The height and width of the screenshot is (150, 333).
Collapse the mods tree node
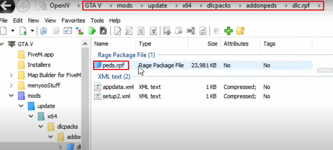click(x=11, y=96)
